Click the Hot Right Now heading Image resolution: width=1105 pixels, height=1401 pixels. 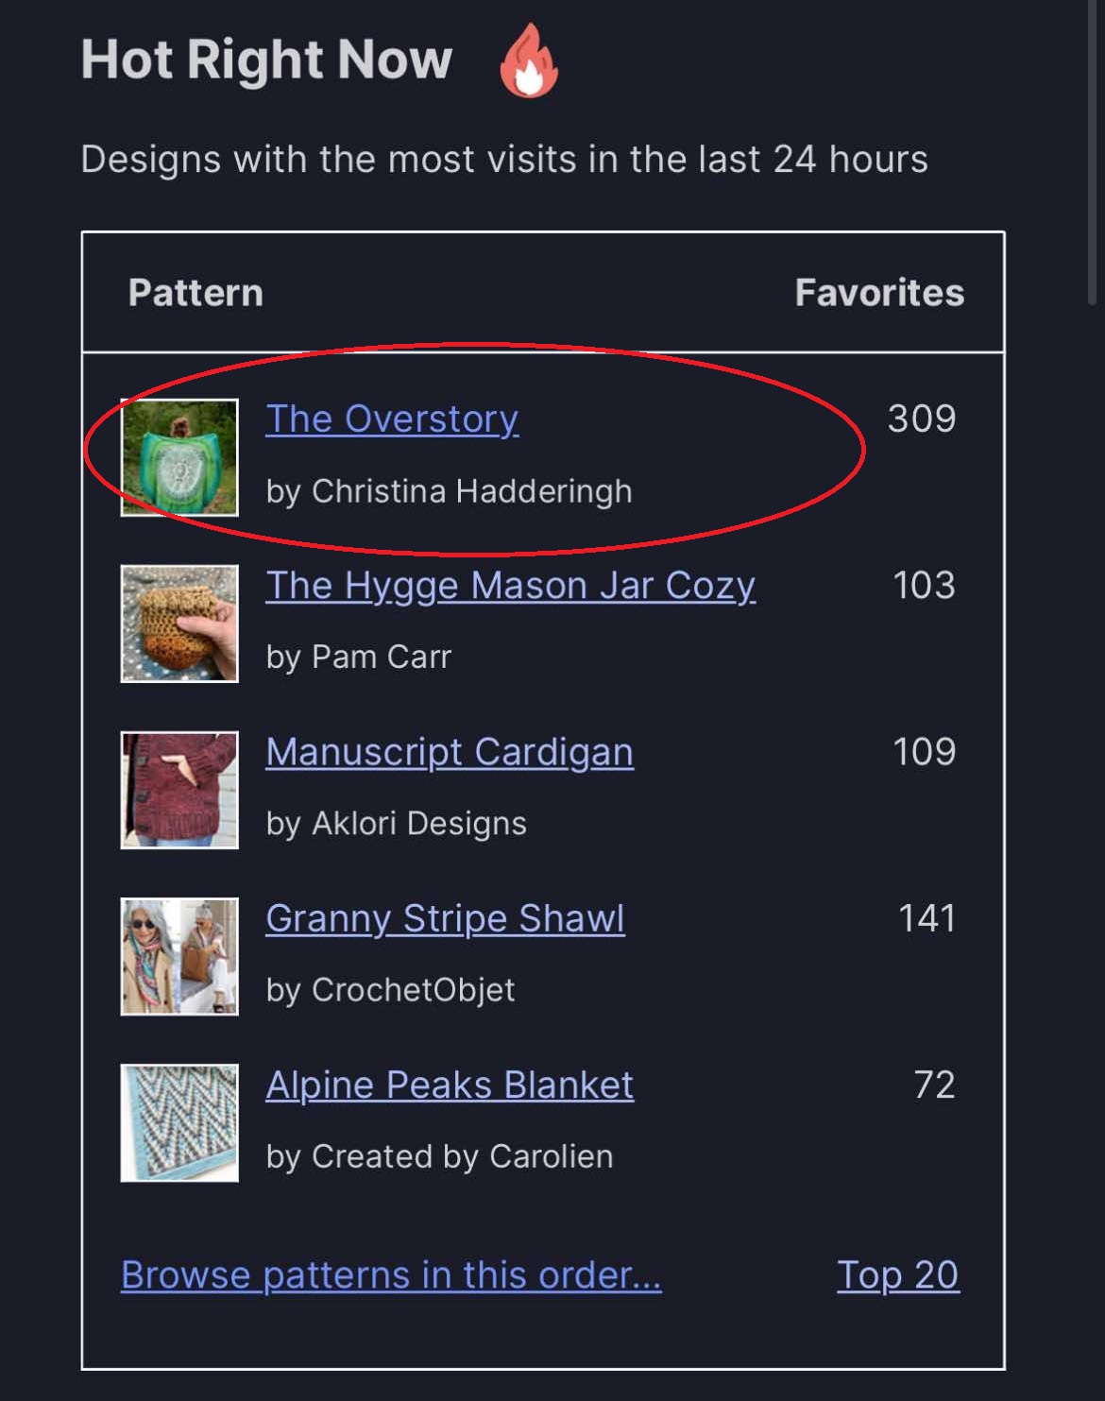pos(266,60)
